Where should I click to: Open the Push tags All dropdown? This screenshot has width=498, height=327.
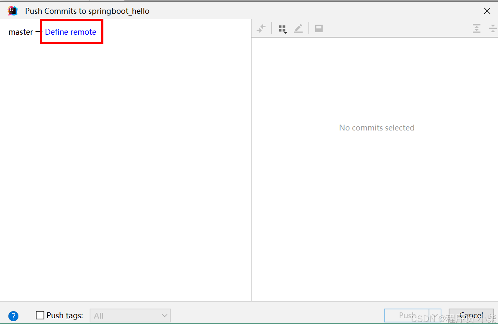(130, 316)
